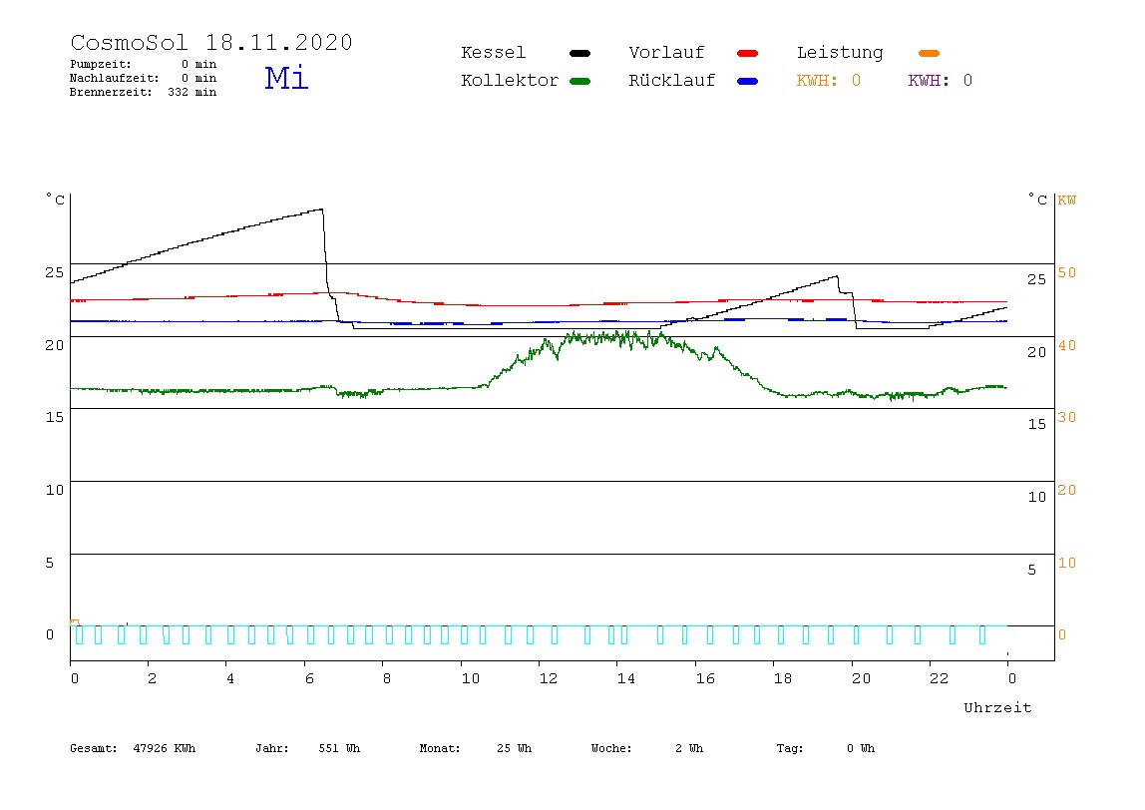The image size is (1145, 810).
Task: Click the Gesamt 47926 KWh total
Action: (133, 748)
